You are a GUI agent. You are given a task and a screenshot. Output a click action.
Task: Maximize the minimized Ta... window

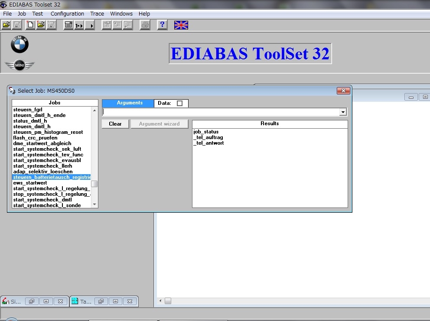pyautogui.click(x=115, y=301)
